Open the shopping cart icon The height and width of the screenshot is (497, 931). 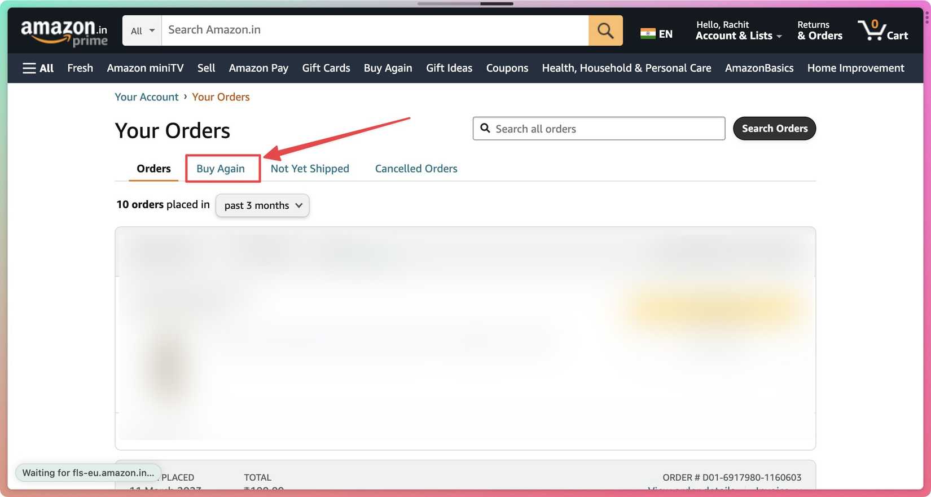[882, 30]
